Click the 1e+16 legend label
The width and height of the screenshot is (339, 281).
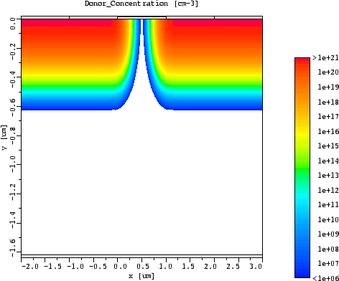[x=328, y=131]
